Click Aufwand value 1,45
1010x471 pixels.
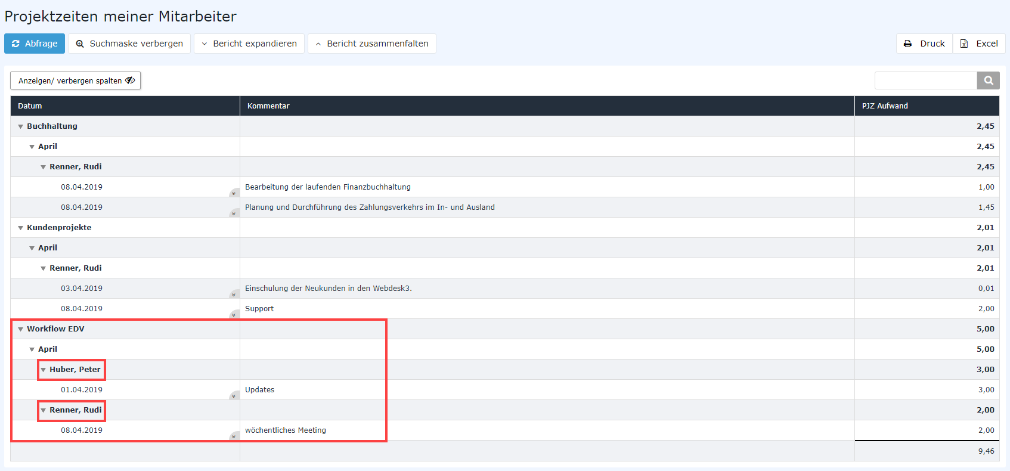(986, 207)
